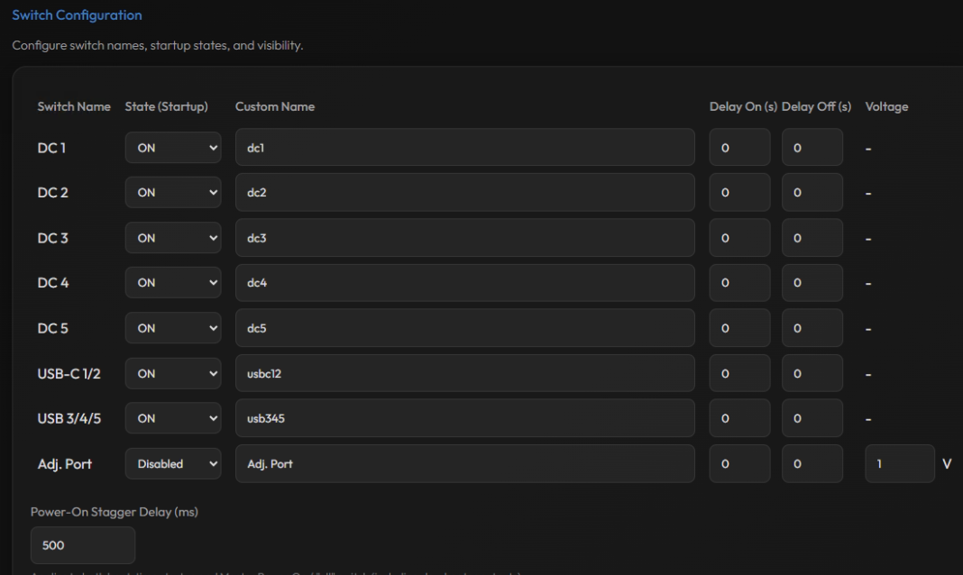The width and height of the screenshot is (963, 575).
Task: Click the Power-On Stagger Delay (ms) label
Action: pos(115,512)
